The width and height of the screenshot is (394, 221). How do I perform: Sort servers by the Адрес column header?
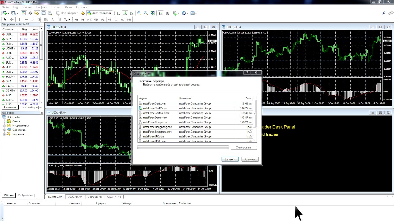(158, 98)
